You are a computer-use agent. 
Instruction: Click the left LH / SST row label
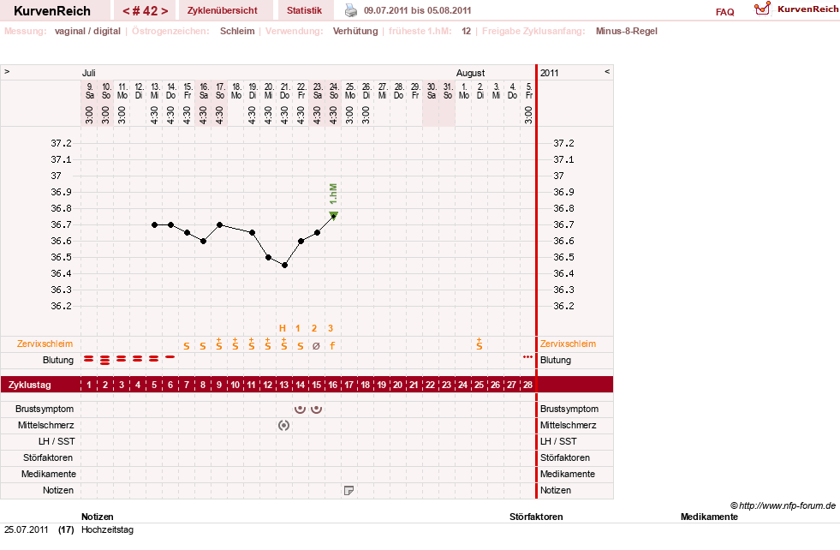[57, 441]
